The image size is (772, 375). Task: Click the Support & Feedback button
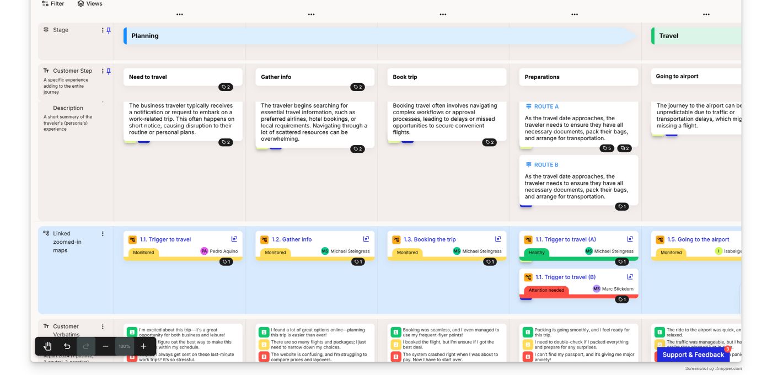coord(694,355)
